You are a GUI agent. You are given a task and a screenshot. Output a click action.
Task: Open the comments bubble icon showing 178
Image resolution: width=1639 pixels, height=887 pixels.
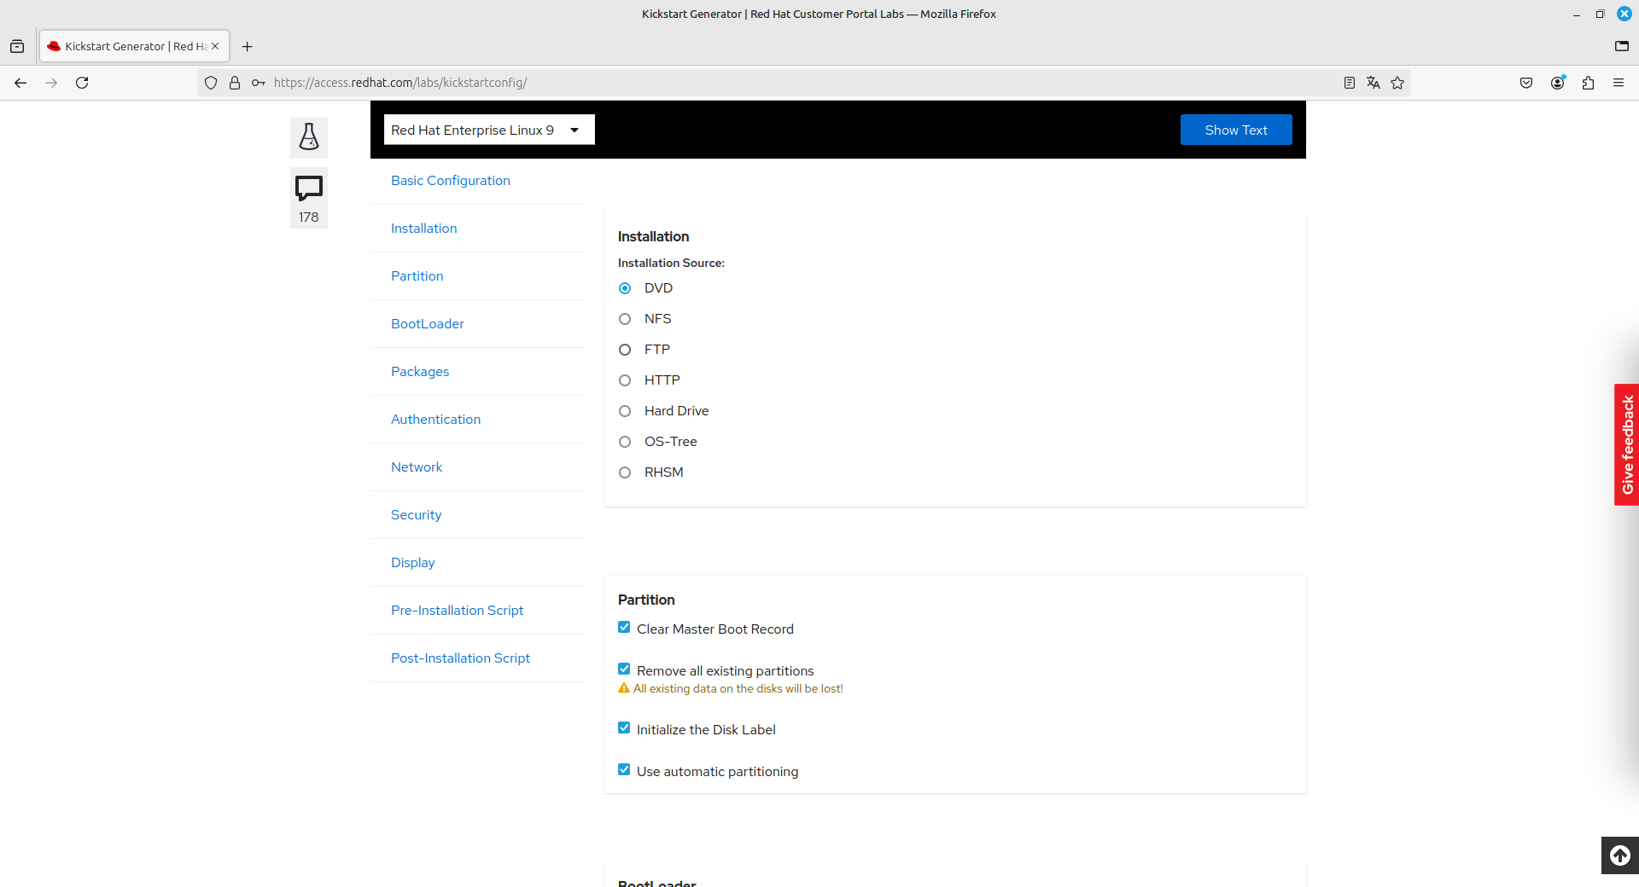309,198
